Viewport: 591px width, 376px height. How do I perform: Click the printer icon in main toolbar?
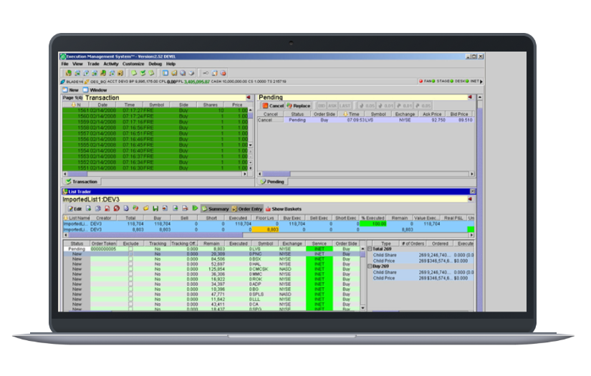point(191,73)
